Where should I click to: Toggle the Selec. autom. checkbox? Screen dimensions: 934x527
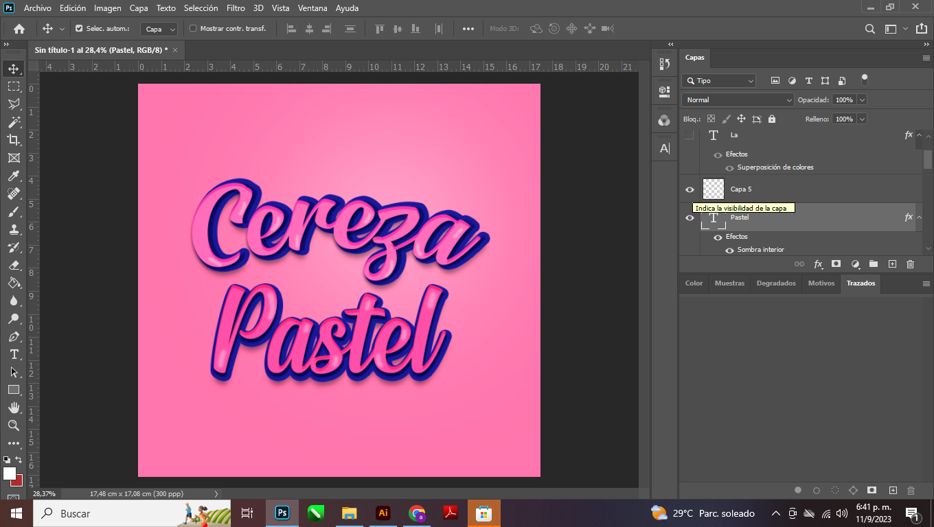(x=79, y=29)
